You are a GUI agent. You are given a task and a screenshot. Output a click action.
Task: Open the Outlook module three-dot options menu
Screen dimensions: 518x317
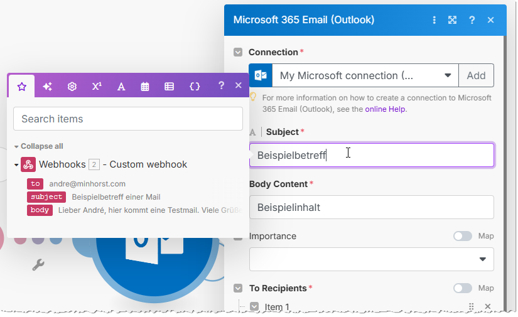coord(434,20)
